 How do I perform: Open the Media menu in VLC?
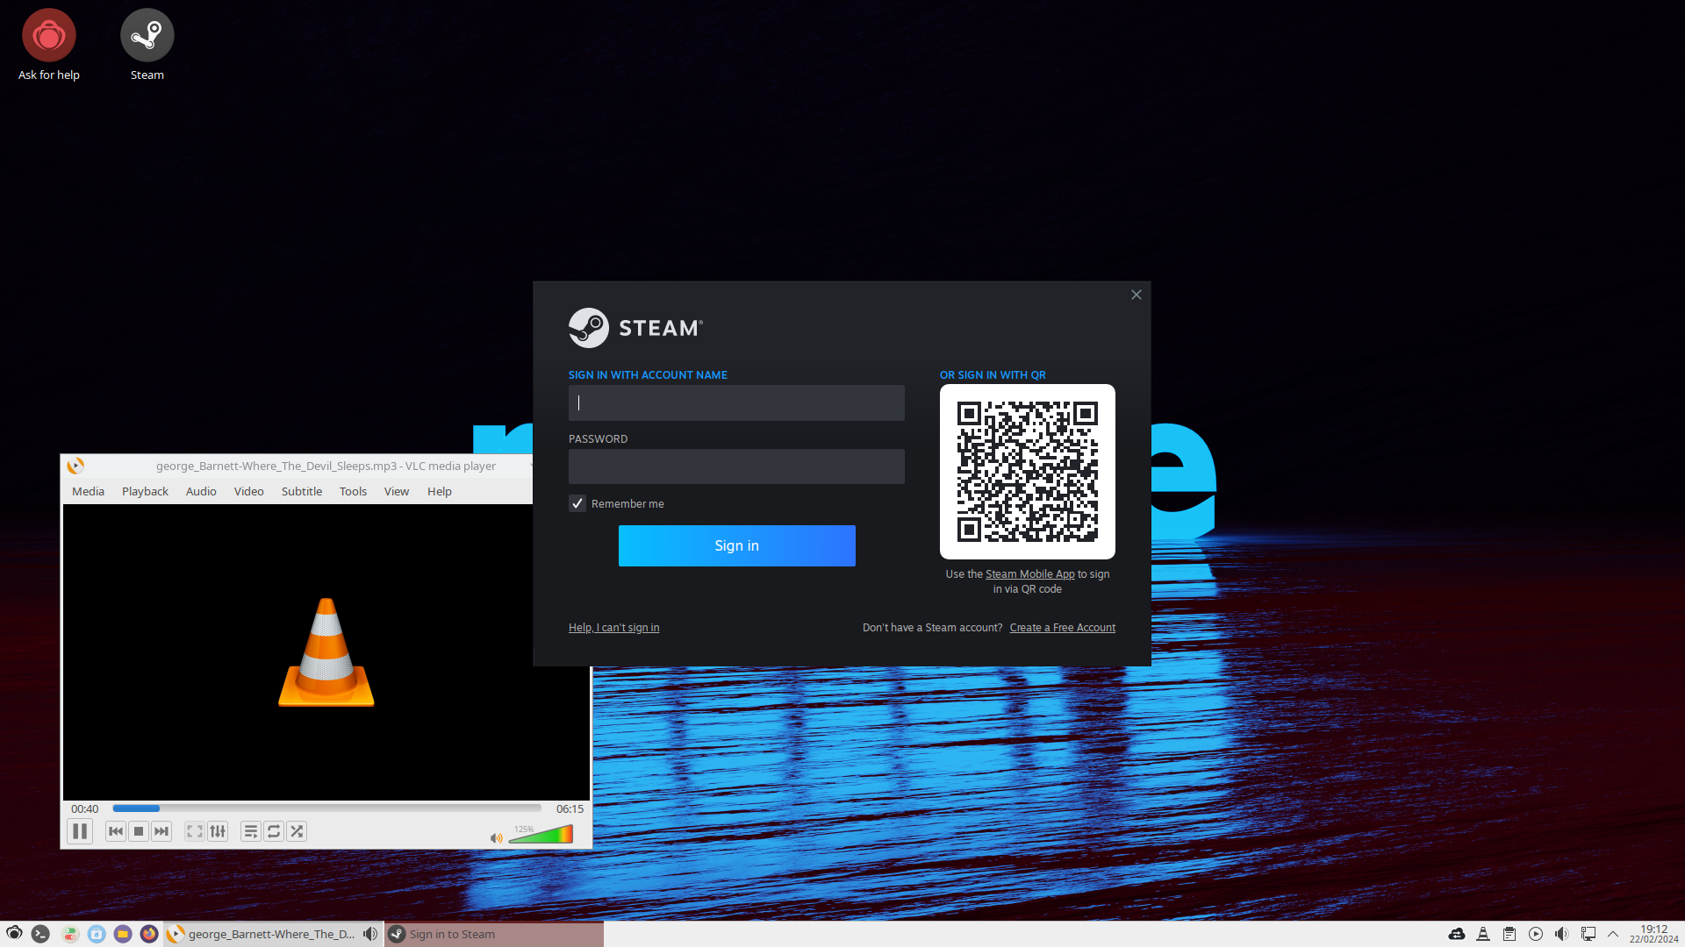pyautogui.click(x=88, y=491)
